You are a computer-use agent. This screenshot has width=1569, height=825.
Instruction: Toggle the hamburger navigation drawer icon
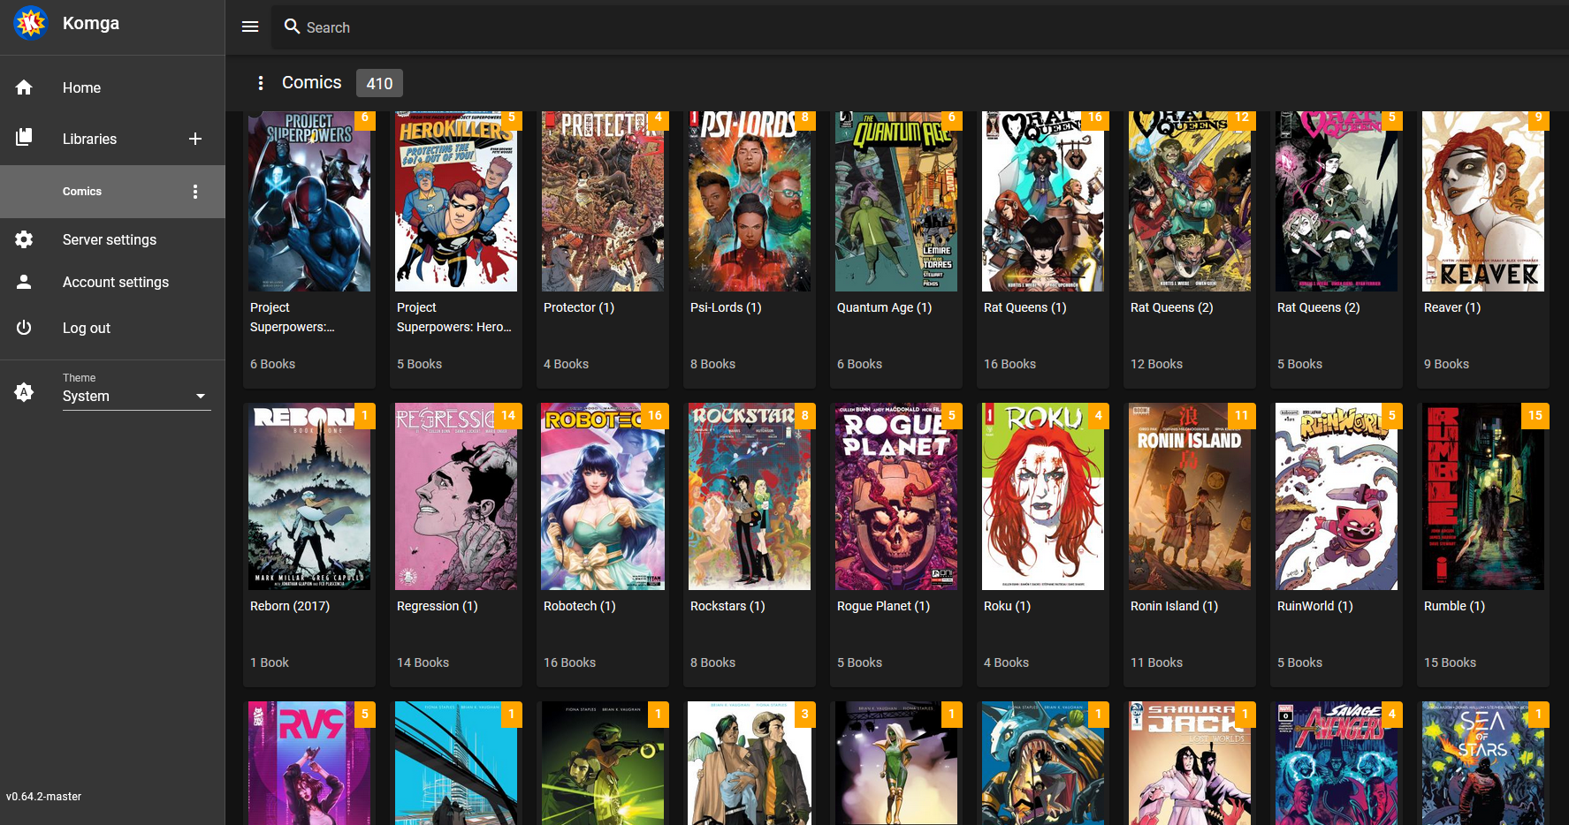point(250,27)
